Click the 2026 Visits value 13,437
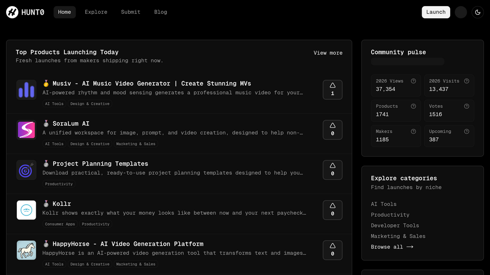490x275 pixels. coord(438,89)
